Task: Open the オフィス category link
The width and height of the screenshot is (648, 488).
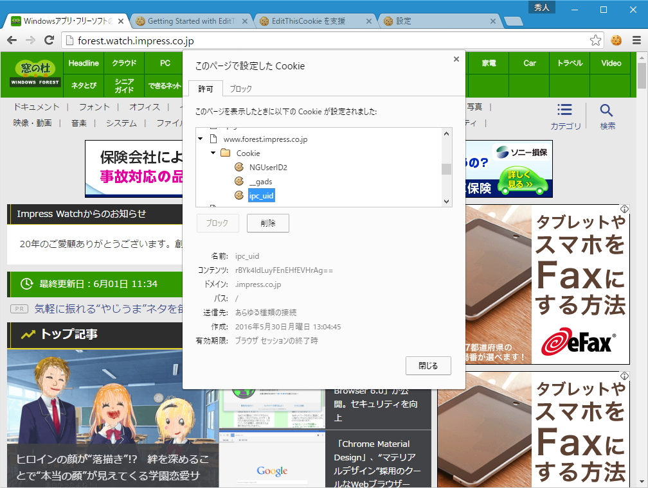Action: [x=144, y=107]
